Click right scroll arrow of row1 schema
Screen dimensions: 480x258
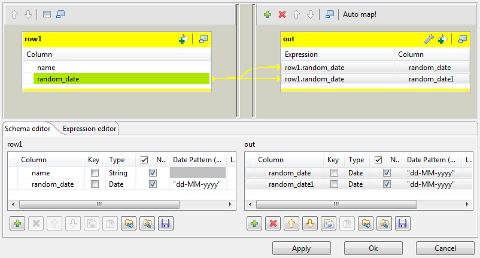[x=230, y=204]
